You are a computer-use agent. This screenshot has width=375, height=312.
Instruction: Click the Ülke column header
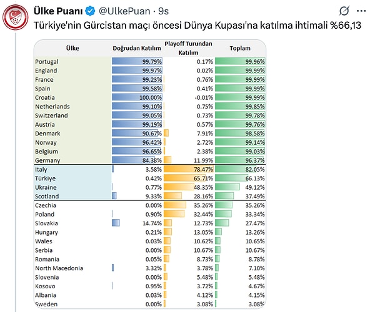coord(72,48)
